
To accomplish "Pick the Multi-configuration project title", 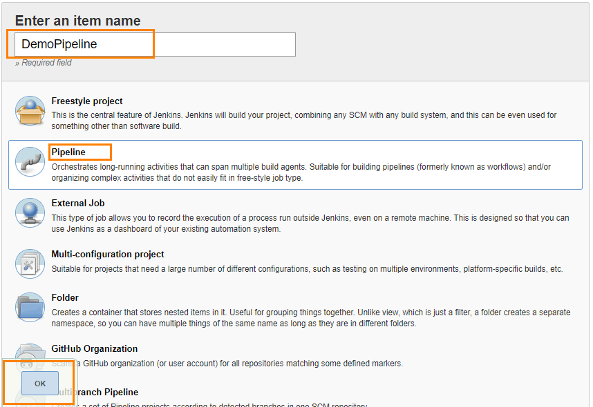I will coord(108,255).
